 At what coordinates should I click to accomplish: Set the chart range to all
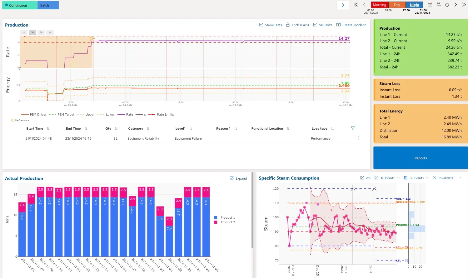pos(50,32)
